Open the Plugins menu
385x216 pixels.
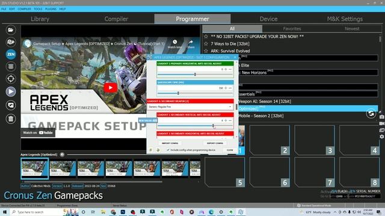point(51,9)
